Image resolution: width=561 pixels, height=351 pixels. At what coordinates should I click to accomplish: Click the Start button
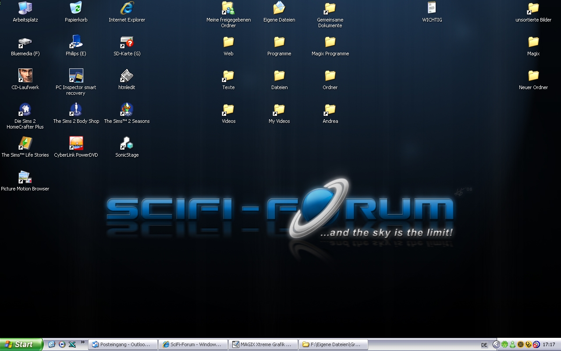click(21, 344)
